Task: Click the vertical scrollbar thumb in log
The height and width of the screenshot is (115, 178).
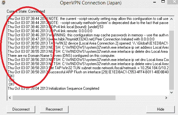Action: pyautogui.click(x=172, y=60)
